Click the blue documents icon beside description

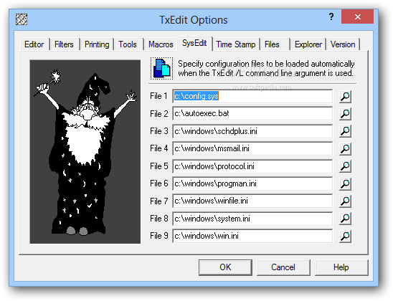161,68
